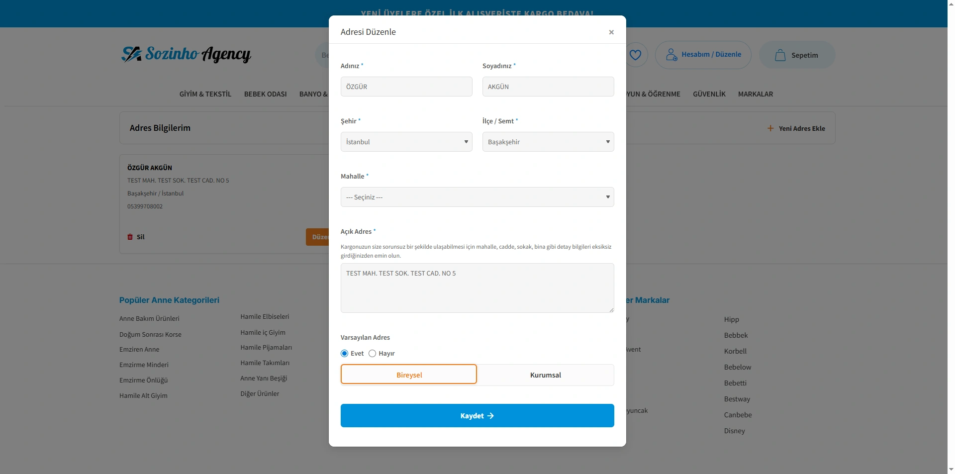Open the İlçe / Semt dropdown

548,142
